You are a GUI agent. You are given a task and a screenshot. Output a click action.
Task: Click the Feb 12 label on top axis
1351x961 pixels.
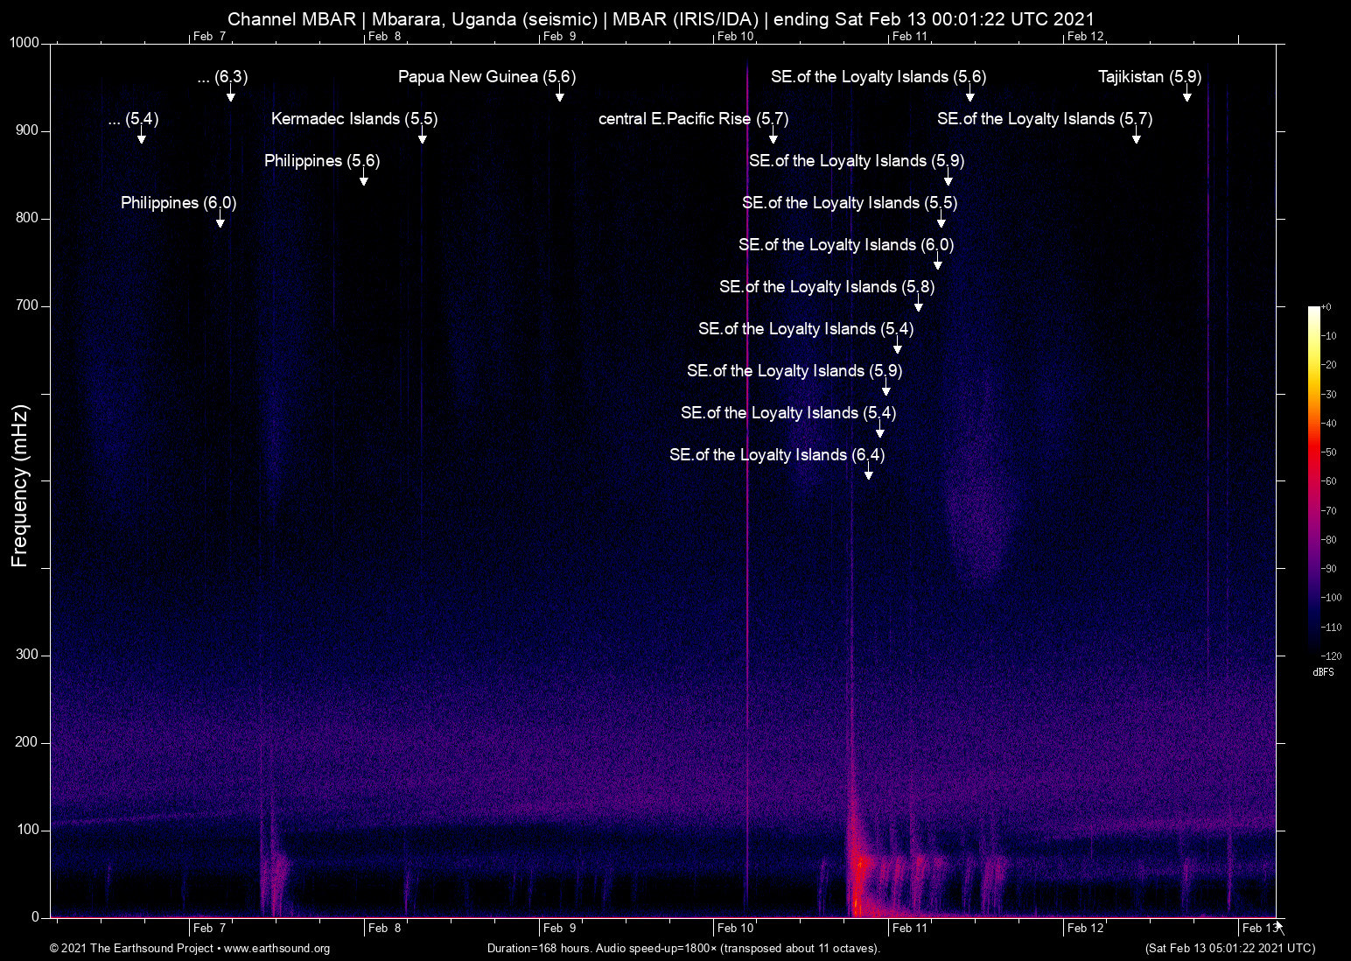point(1085,36)
